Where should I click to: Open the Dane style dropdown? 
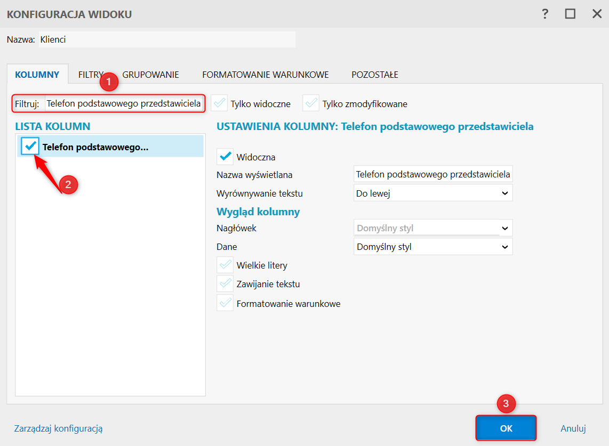coord(433,247)
